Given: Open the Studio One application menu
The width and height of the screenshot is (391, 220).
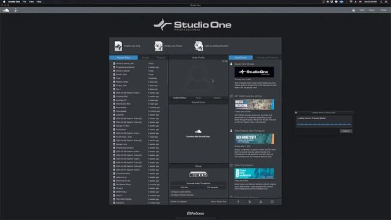Looking at the screenshot, I should [14, 2].
